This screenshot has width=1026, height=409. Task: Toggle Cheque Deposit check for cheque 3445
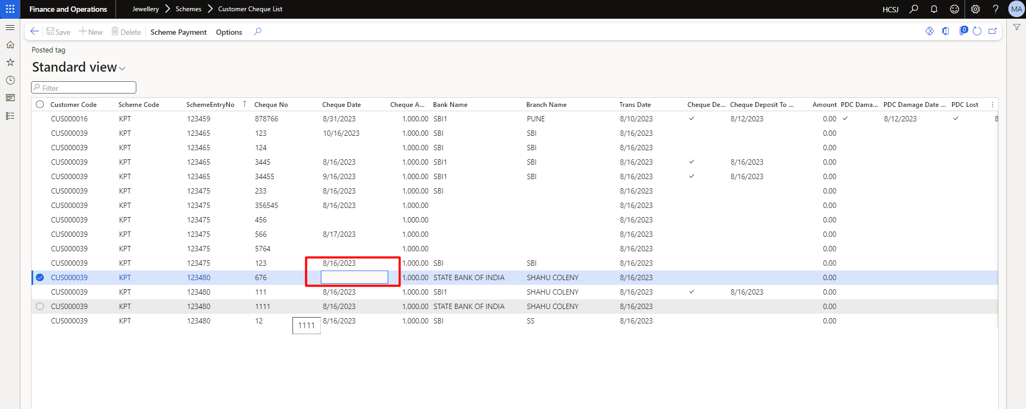[x=692, y=162]
